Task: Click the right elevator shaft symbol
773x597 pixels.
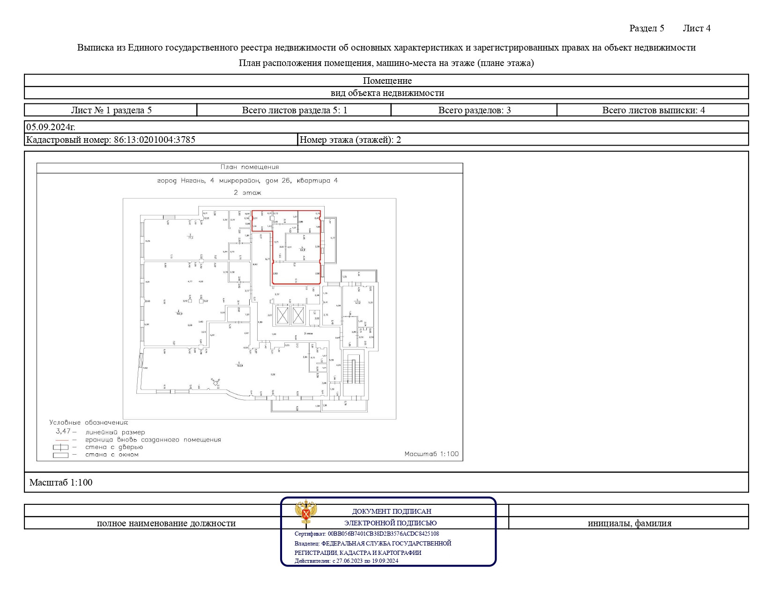Action: tap(298, 315)
